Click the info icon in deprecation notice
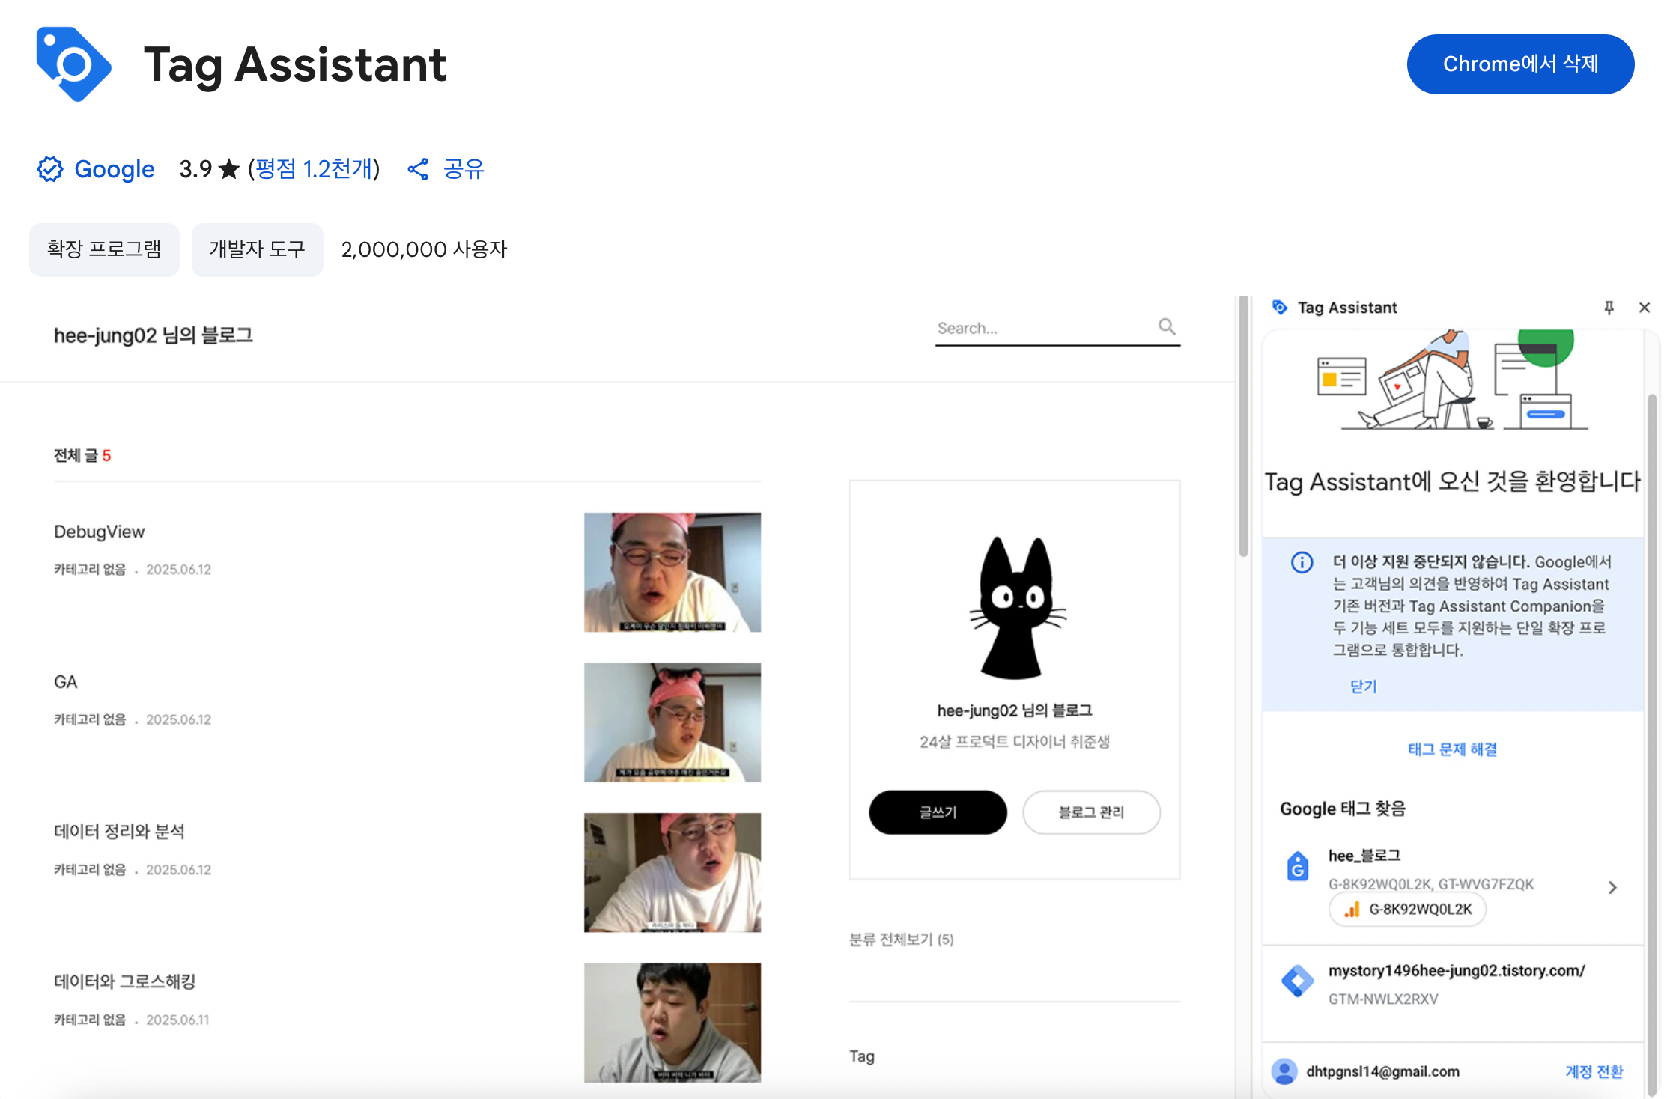 1302,562
